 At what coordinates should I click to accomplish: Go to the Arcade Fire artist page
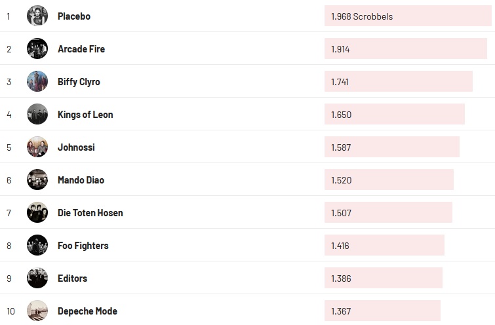81,48
